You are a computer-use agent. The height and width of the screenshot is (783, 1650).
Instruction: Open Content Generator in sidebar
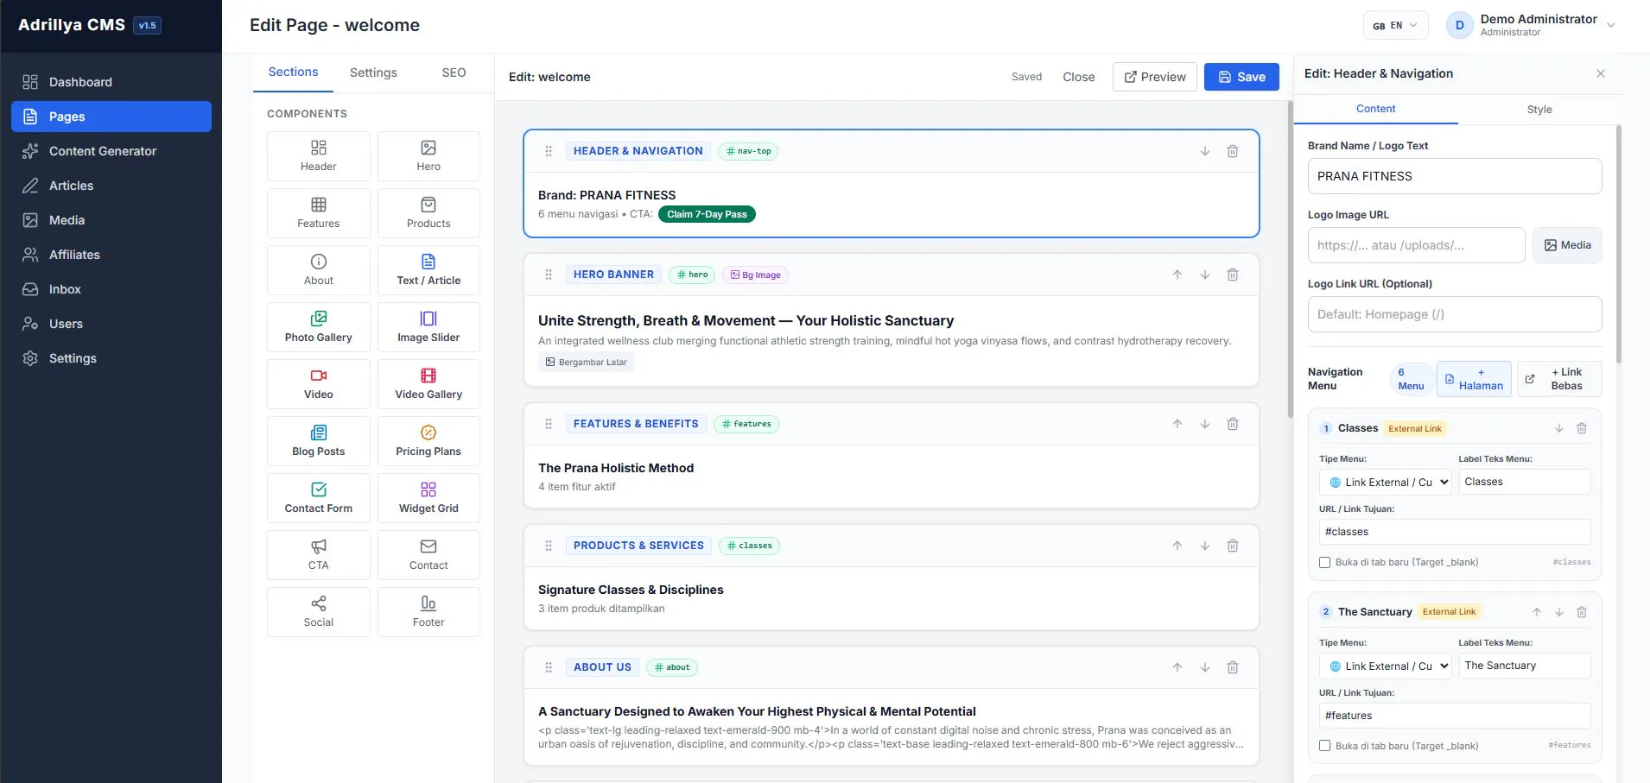pos(111,151)
